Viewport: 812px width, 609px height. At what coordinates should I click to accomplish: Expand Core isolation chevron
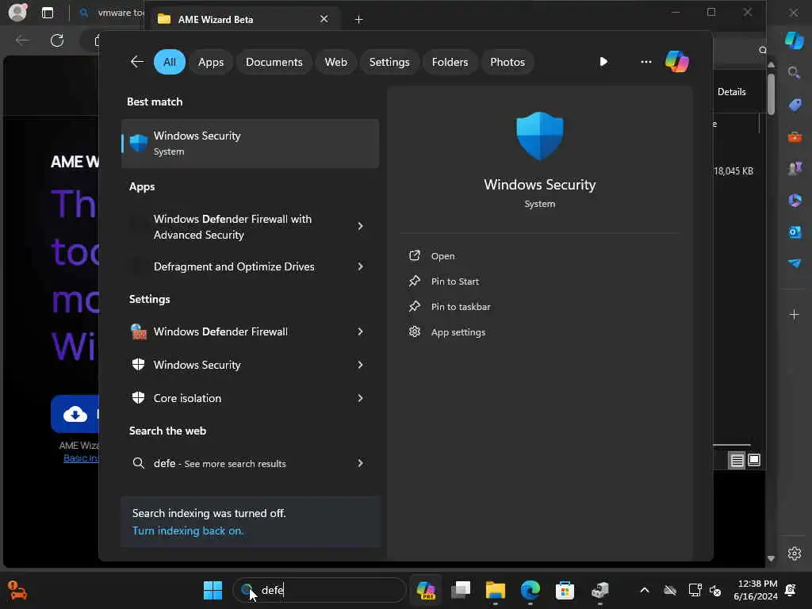coord(361,398)
